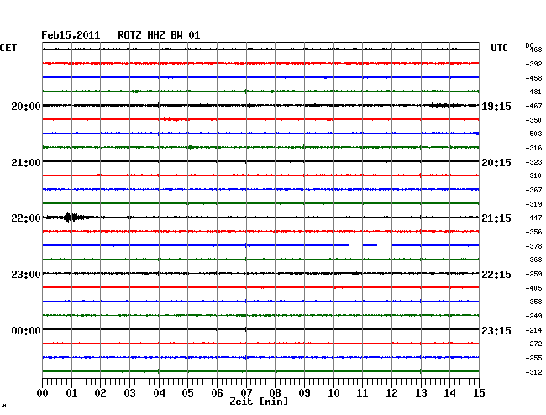Select the DC value -368
Viewport: 546px width, 415px height.
coord(533,260)
